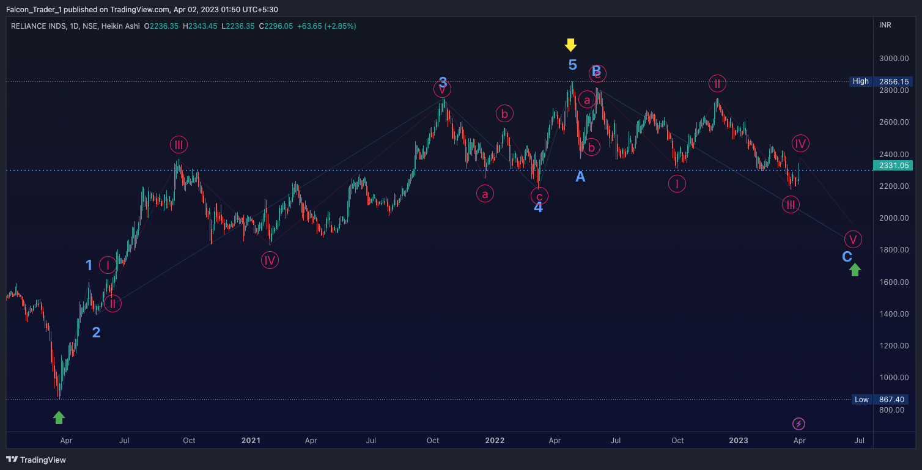Click the yellow down arrow above wave 5

coord(570,45)
